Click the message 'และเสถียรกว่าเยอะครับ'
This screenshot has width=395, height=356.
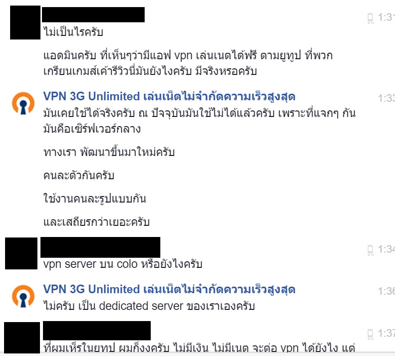97,222
